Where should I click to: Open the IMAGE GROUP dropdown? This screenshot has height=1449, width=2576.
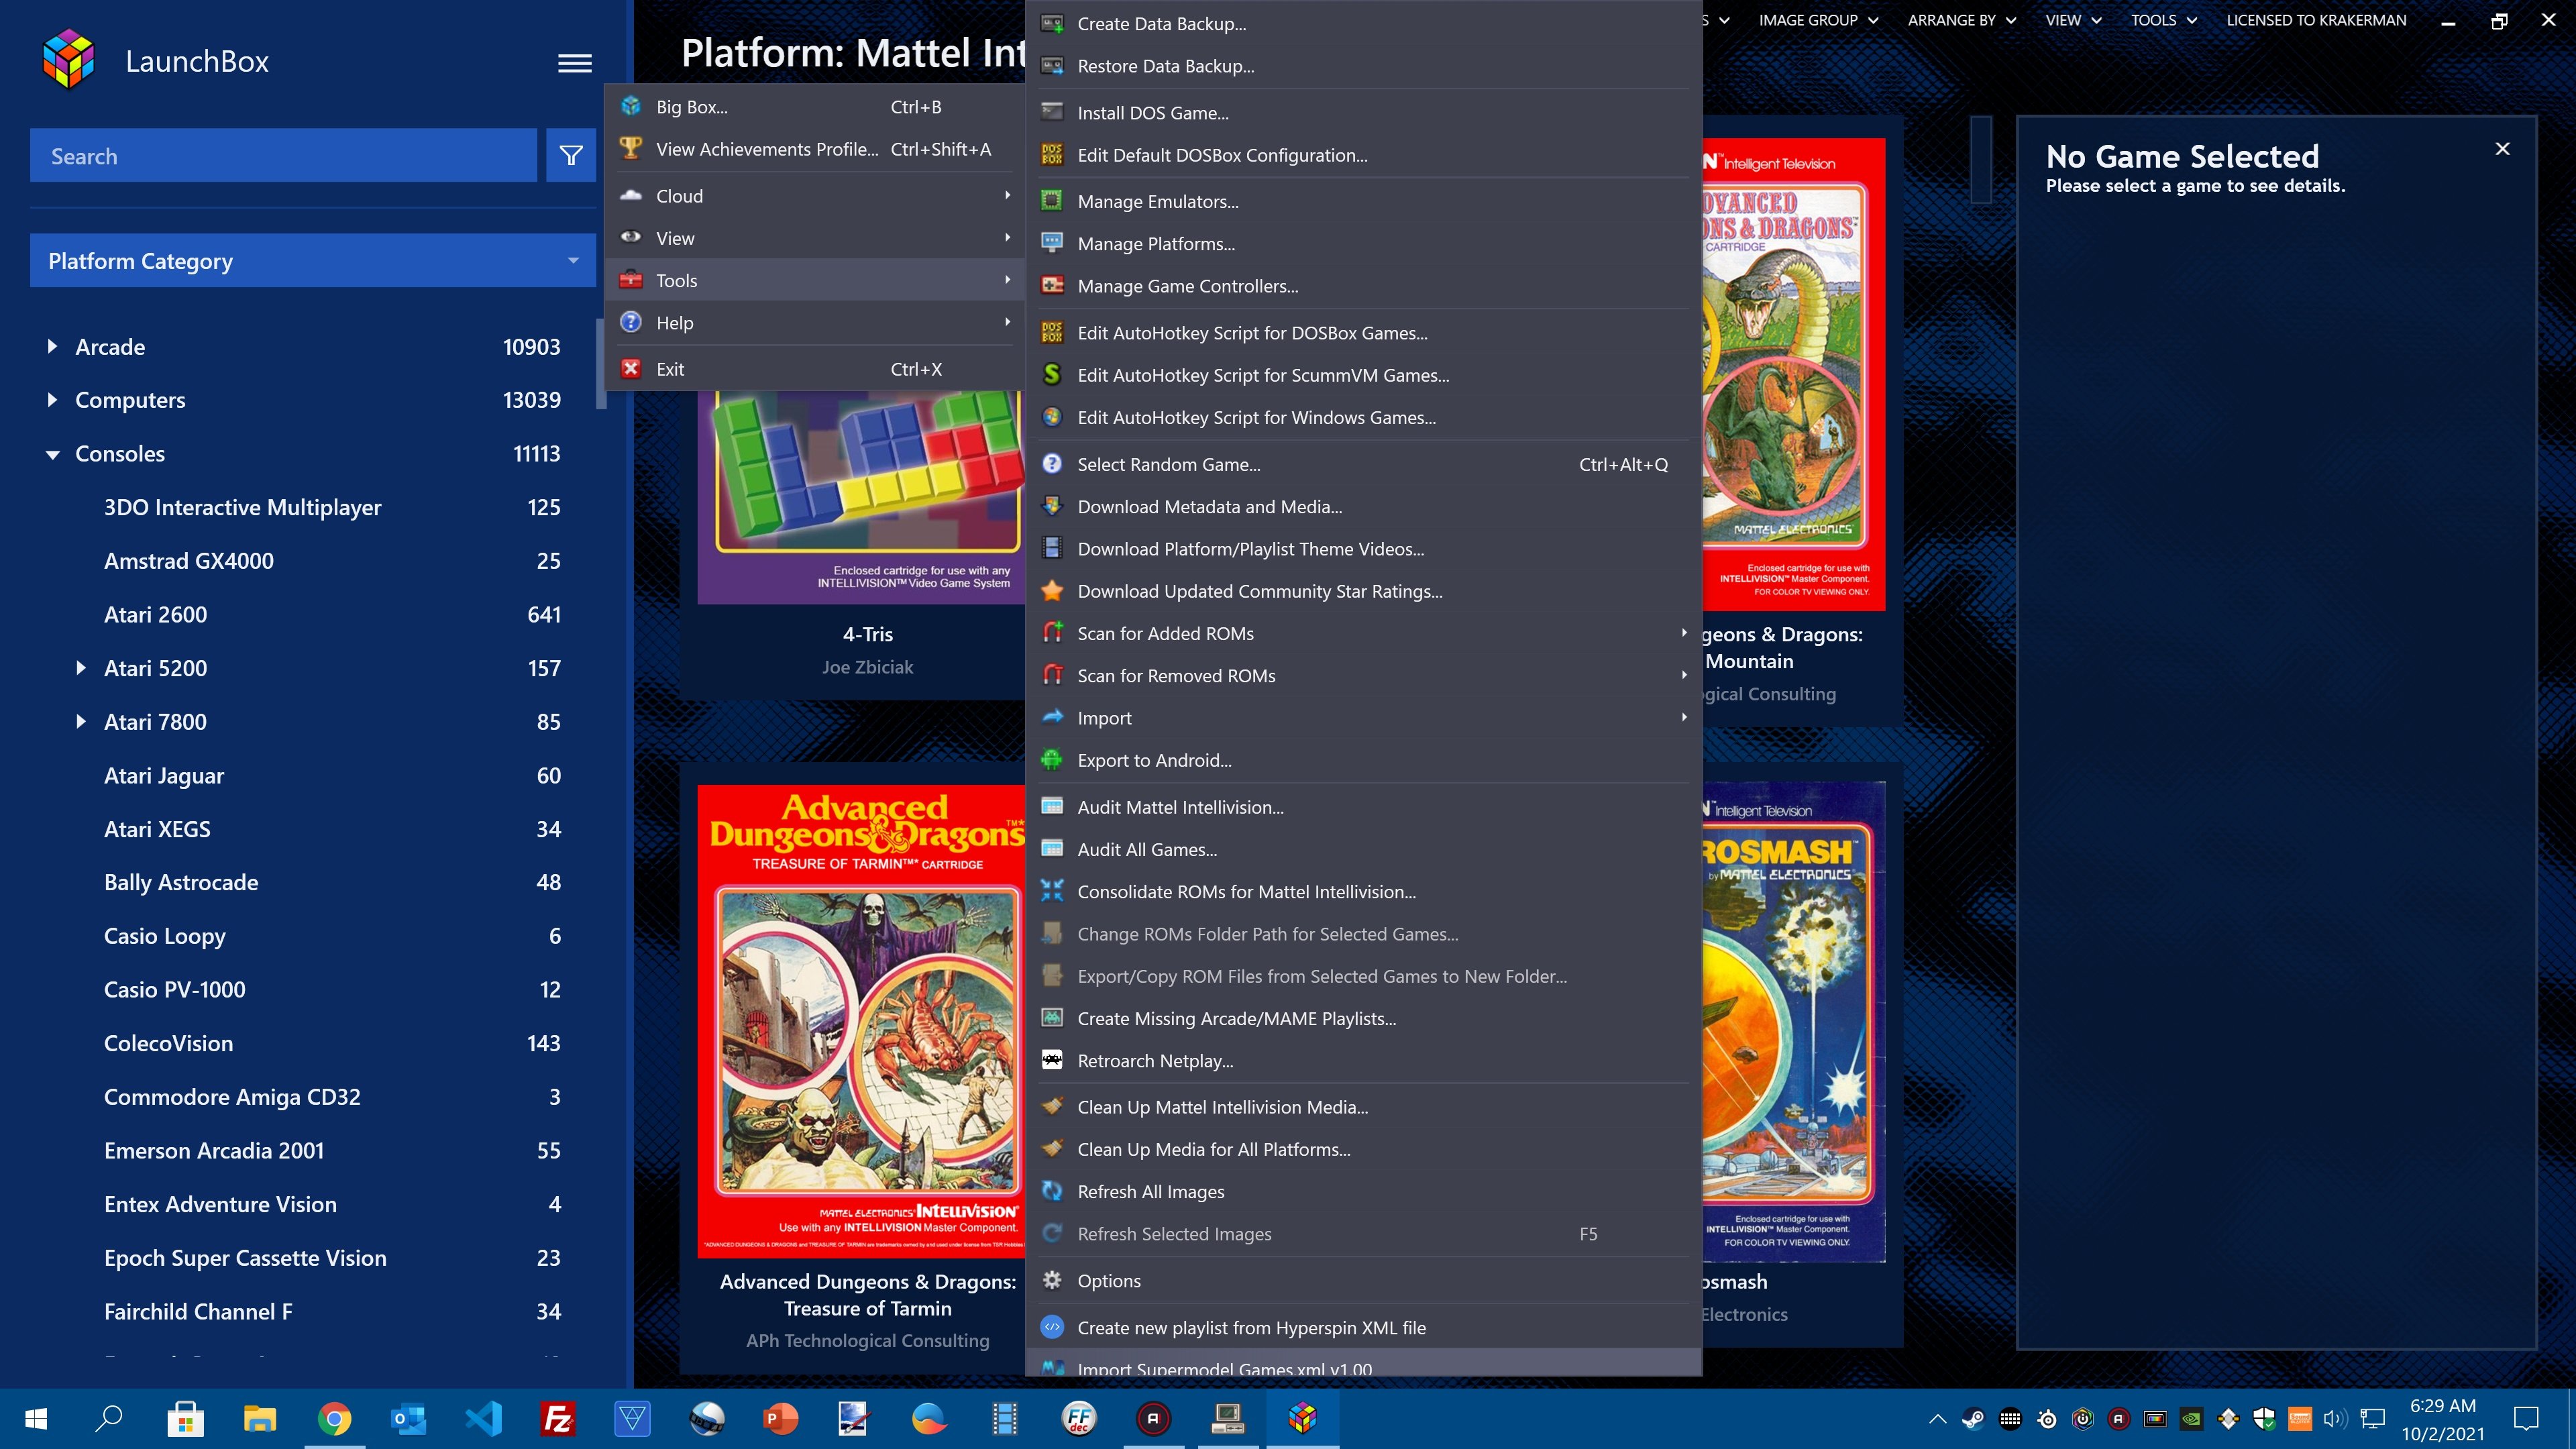(x=1818, y=20)
